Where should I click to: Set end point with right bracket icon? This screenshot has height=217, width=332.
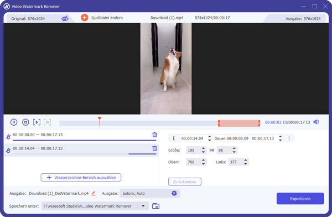pyautogui.click(x=289, y=138)
